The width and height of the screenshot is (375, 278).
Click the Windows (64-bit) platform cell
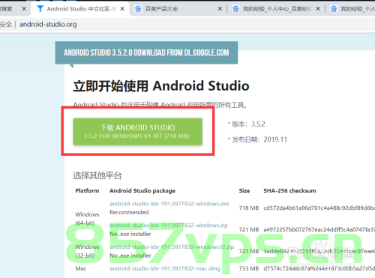pos(87,219)
